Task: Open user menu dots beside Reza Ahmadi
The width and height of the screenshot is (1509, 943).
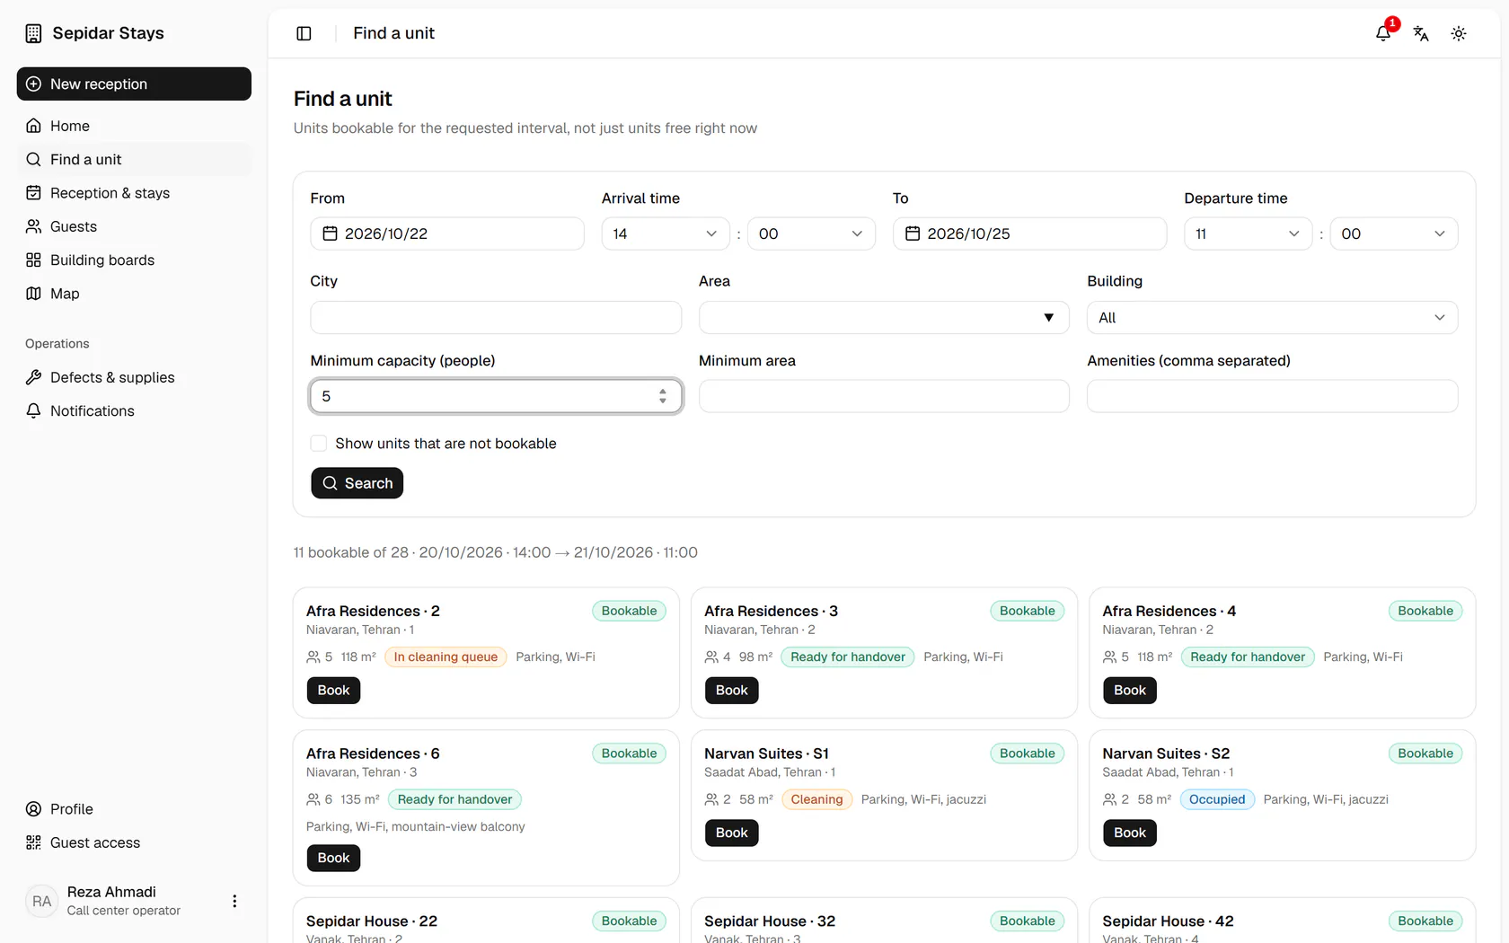Action: (x=234, y=901)
